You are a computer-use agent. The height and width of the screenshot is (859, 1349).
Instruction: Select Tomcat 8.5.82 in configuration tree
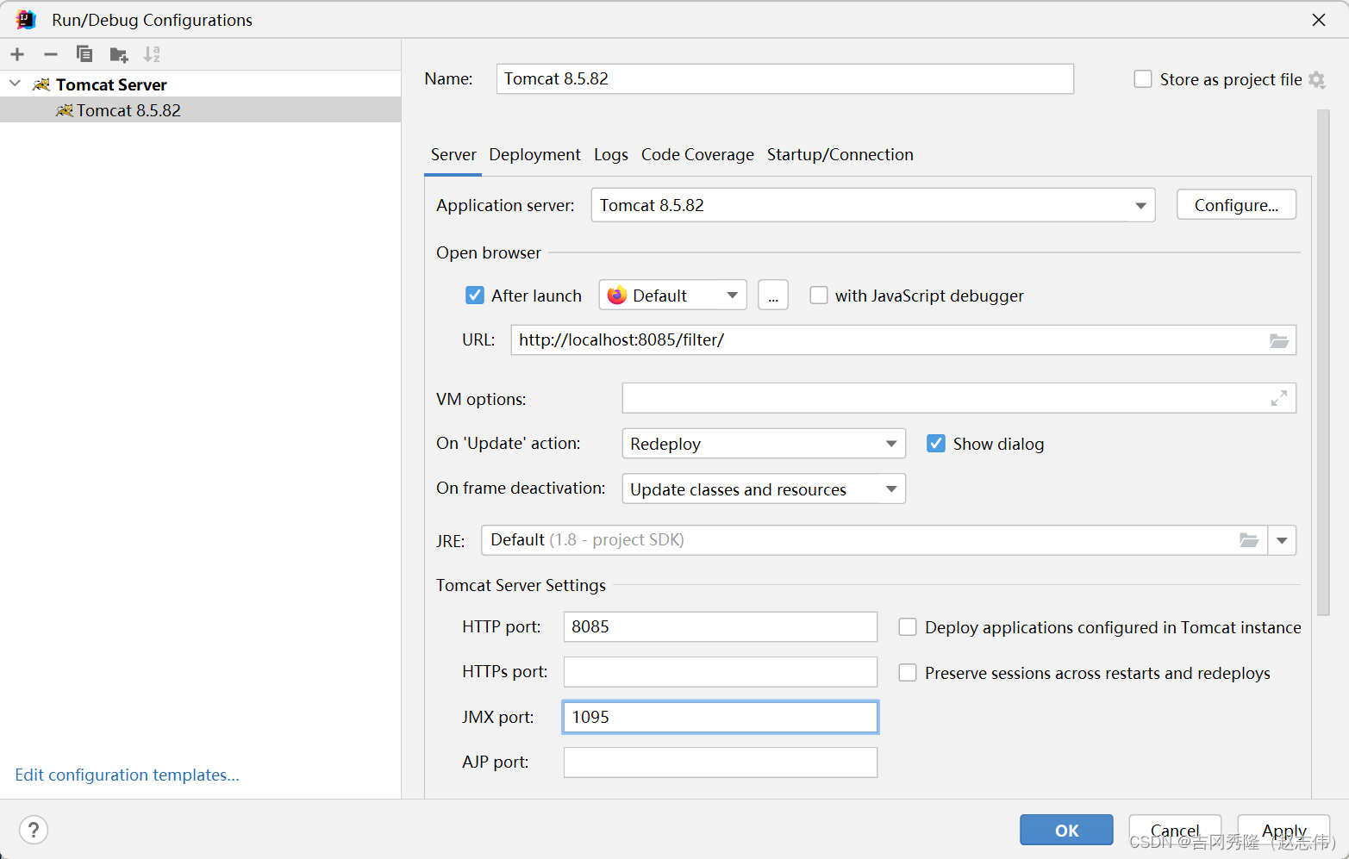[200, 110]
